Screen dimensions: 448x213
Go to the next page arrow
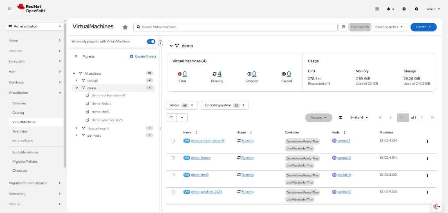coord(422,118)
